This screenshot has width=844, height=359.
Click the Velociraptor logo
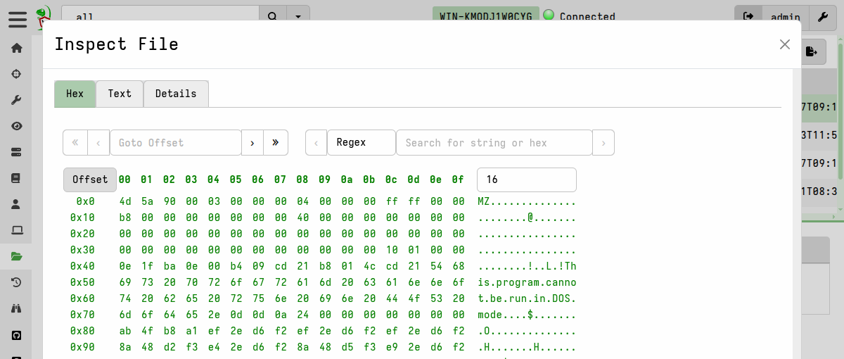pyautogui.click(x=44, y=17)
